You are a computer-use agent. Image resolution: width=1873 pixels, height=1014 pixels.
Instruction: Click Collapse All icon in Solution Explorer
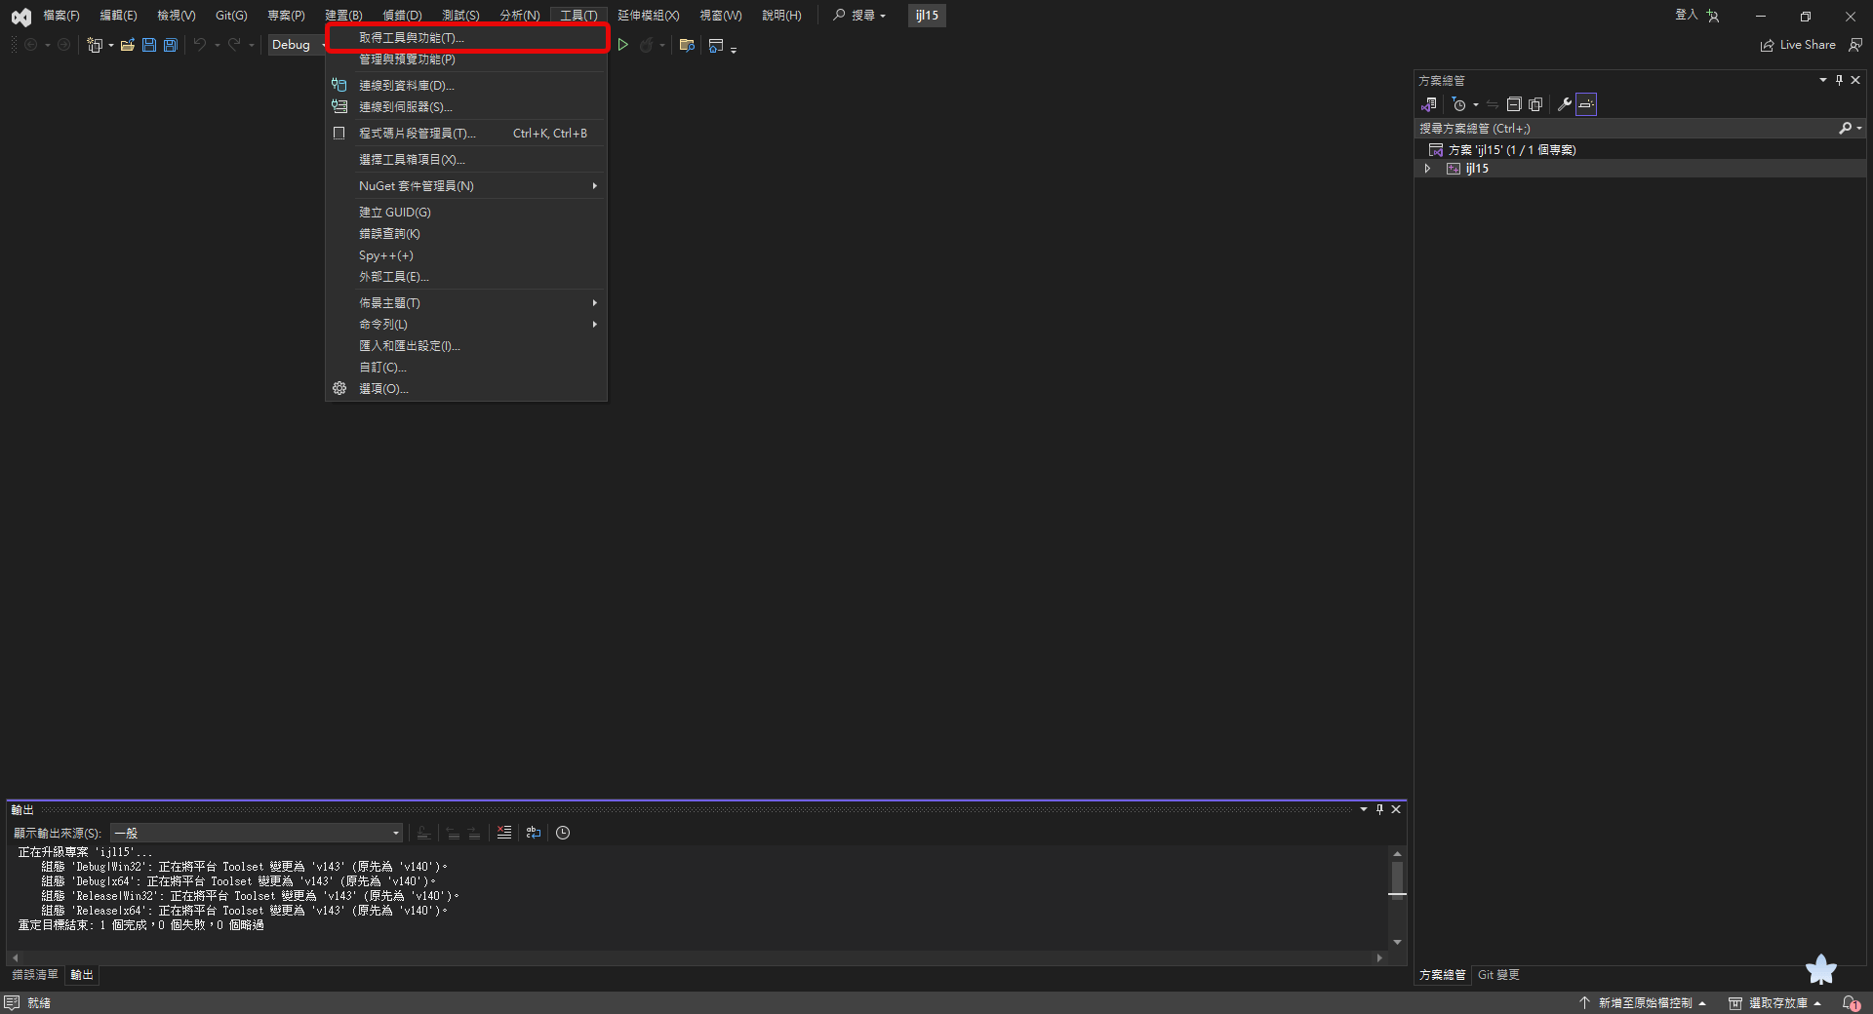click(1514, 104)
